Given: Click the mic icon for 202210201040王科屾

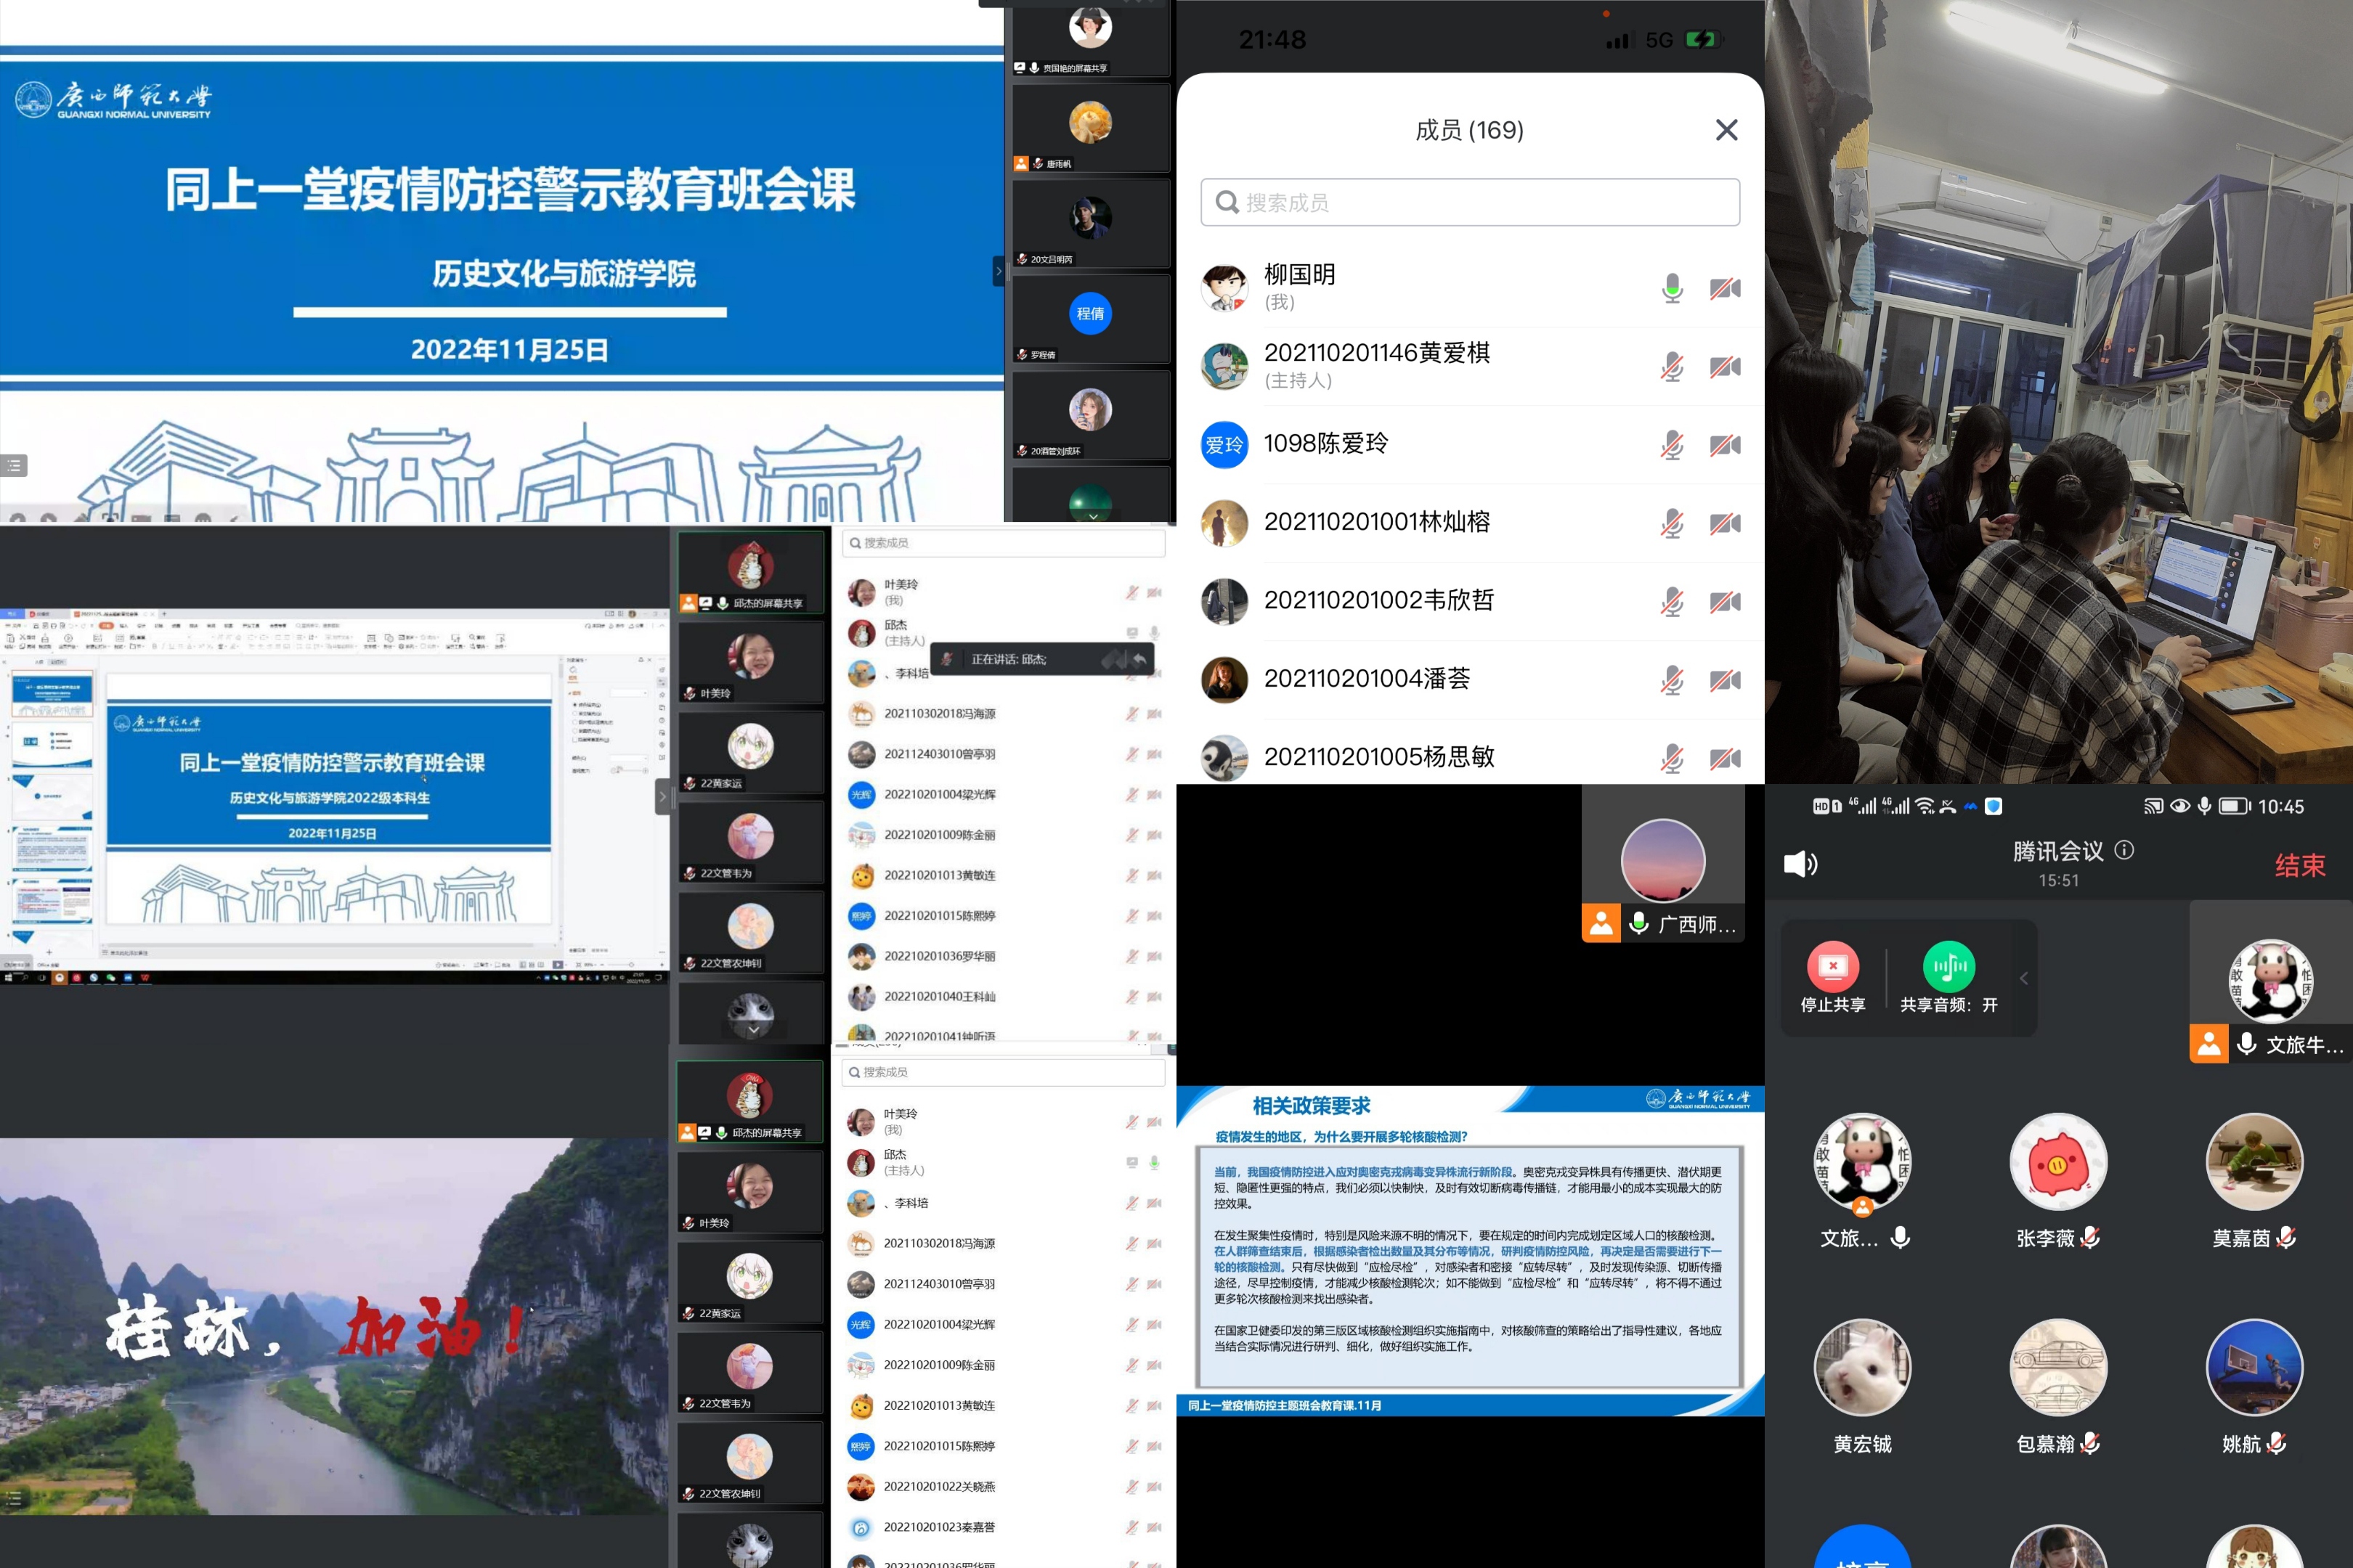Looking at the screenshot, I should click(x=1131, y=997).
